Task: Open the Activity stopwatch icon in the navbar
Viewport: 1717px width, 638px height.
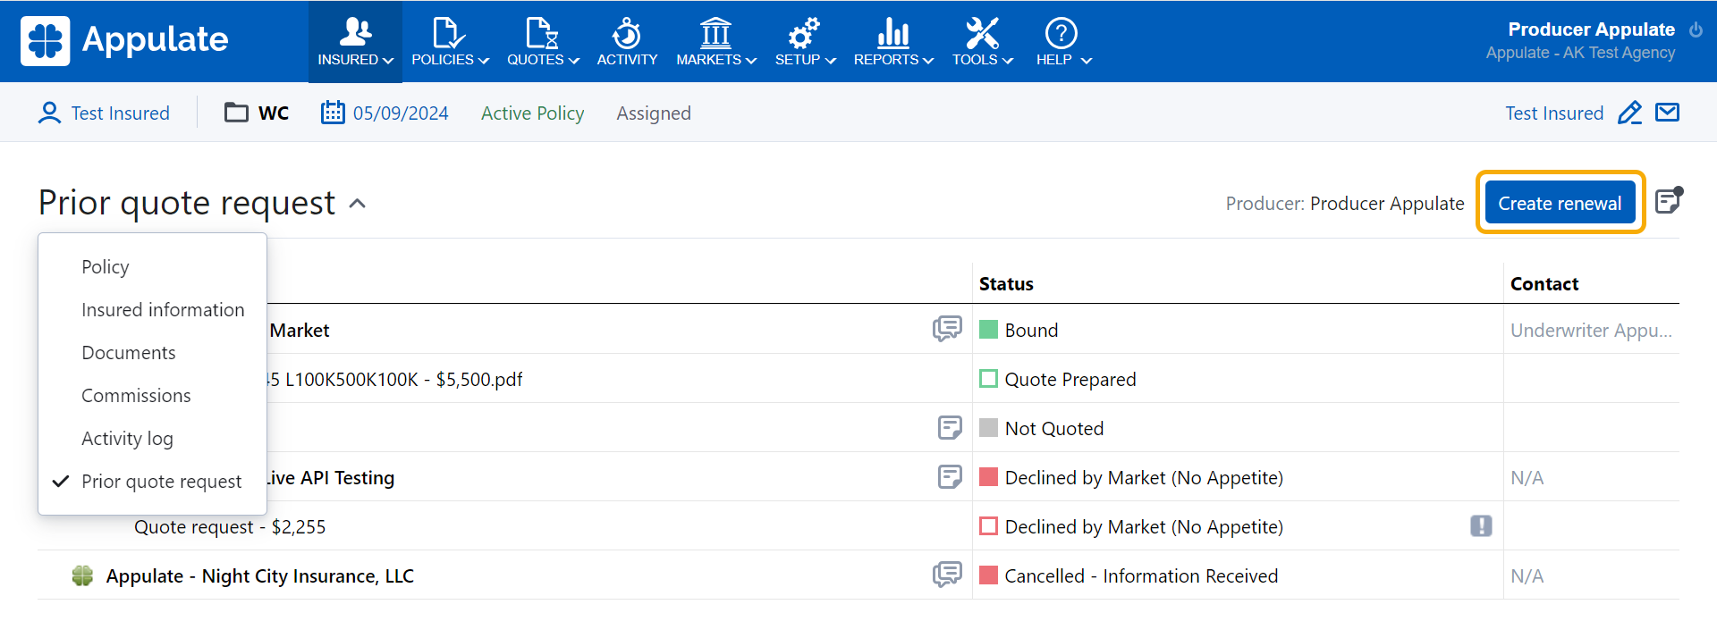Action: tap(627, 42)
